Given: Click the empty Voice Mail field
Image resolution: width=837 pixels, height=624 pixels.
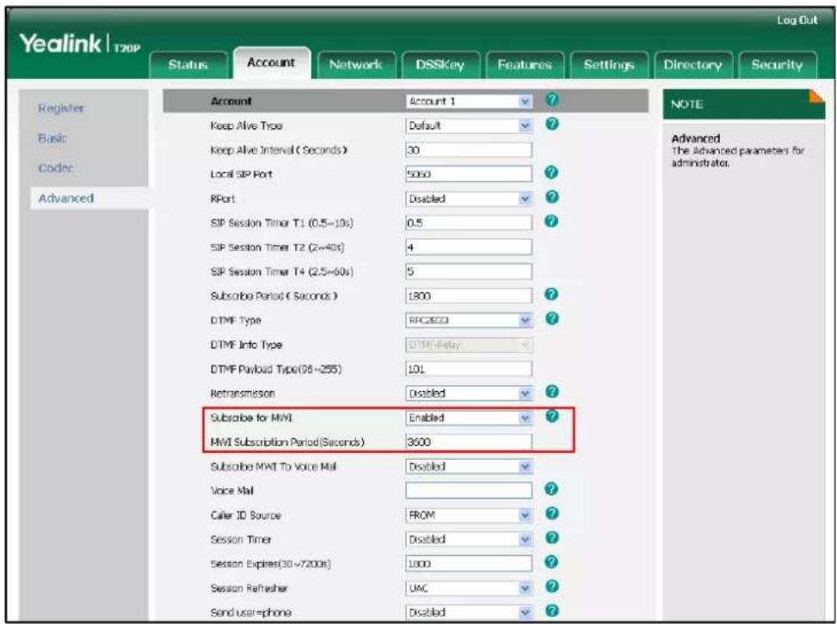Looking at the screenshot, I should tap(469, 491).
